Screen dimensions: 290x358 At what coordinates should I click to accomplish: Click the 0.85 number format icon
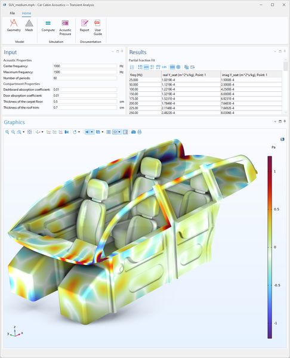tap(164, 67)
